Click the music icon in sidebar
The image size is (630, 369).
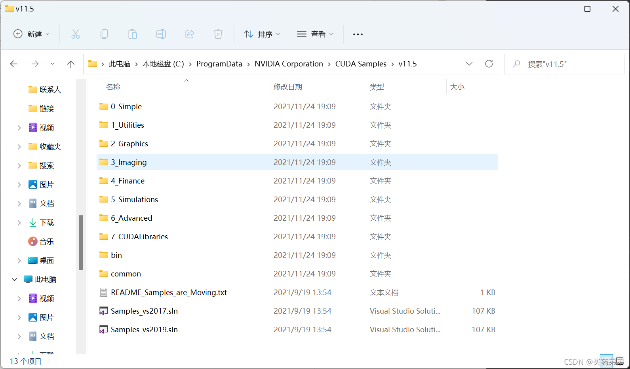[33, 241]
